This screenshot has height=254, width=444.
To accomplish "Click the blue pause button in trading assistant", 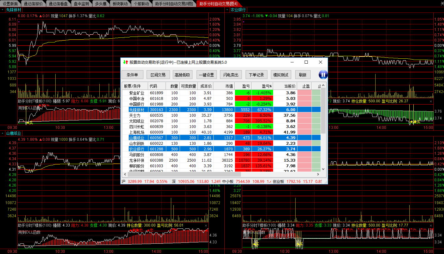I will click(323, 75).
